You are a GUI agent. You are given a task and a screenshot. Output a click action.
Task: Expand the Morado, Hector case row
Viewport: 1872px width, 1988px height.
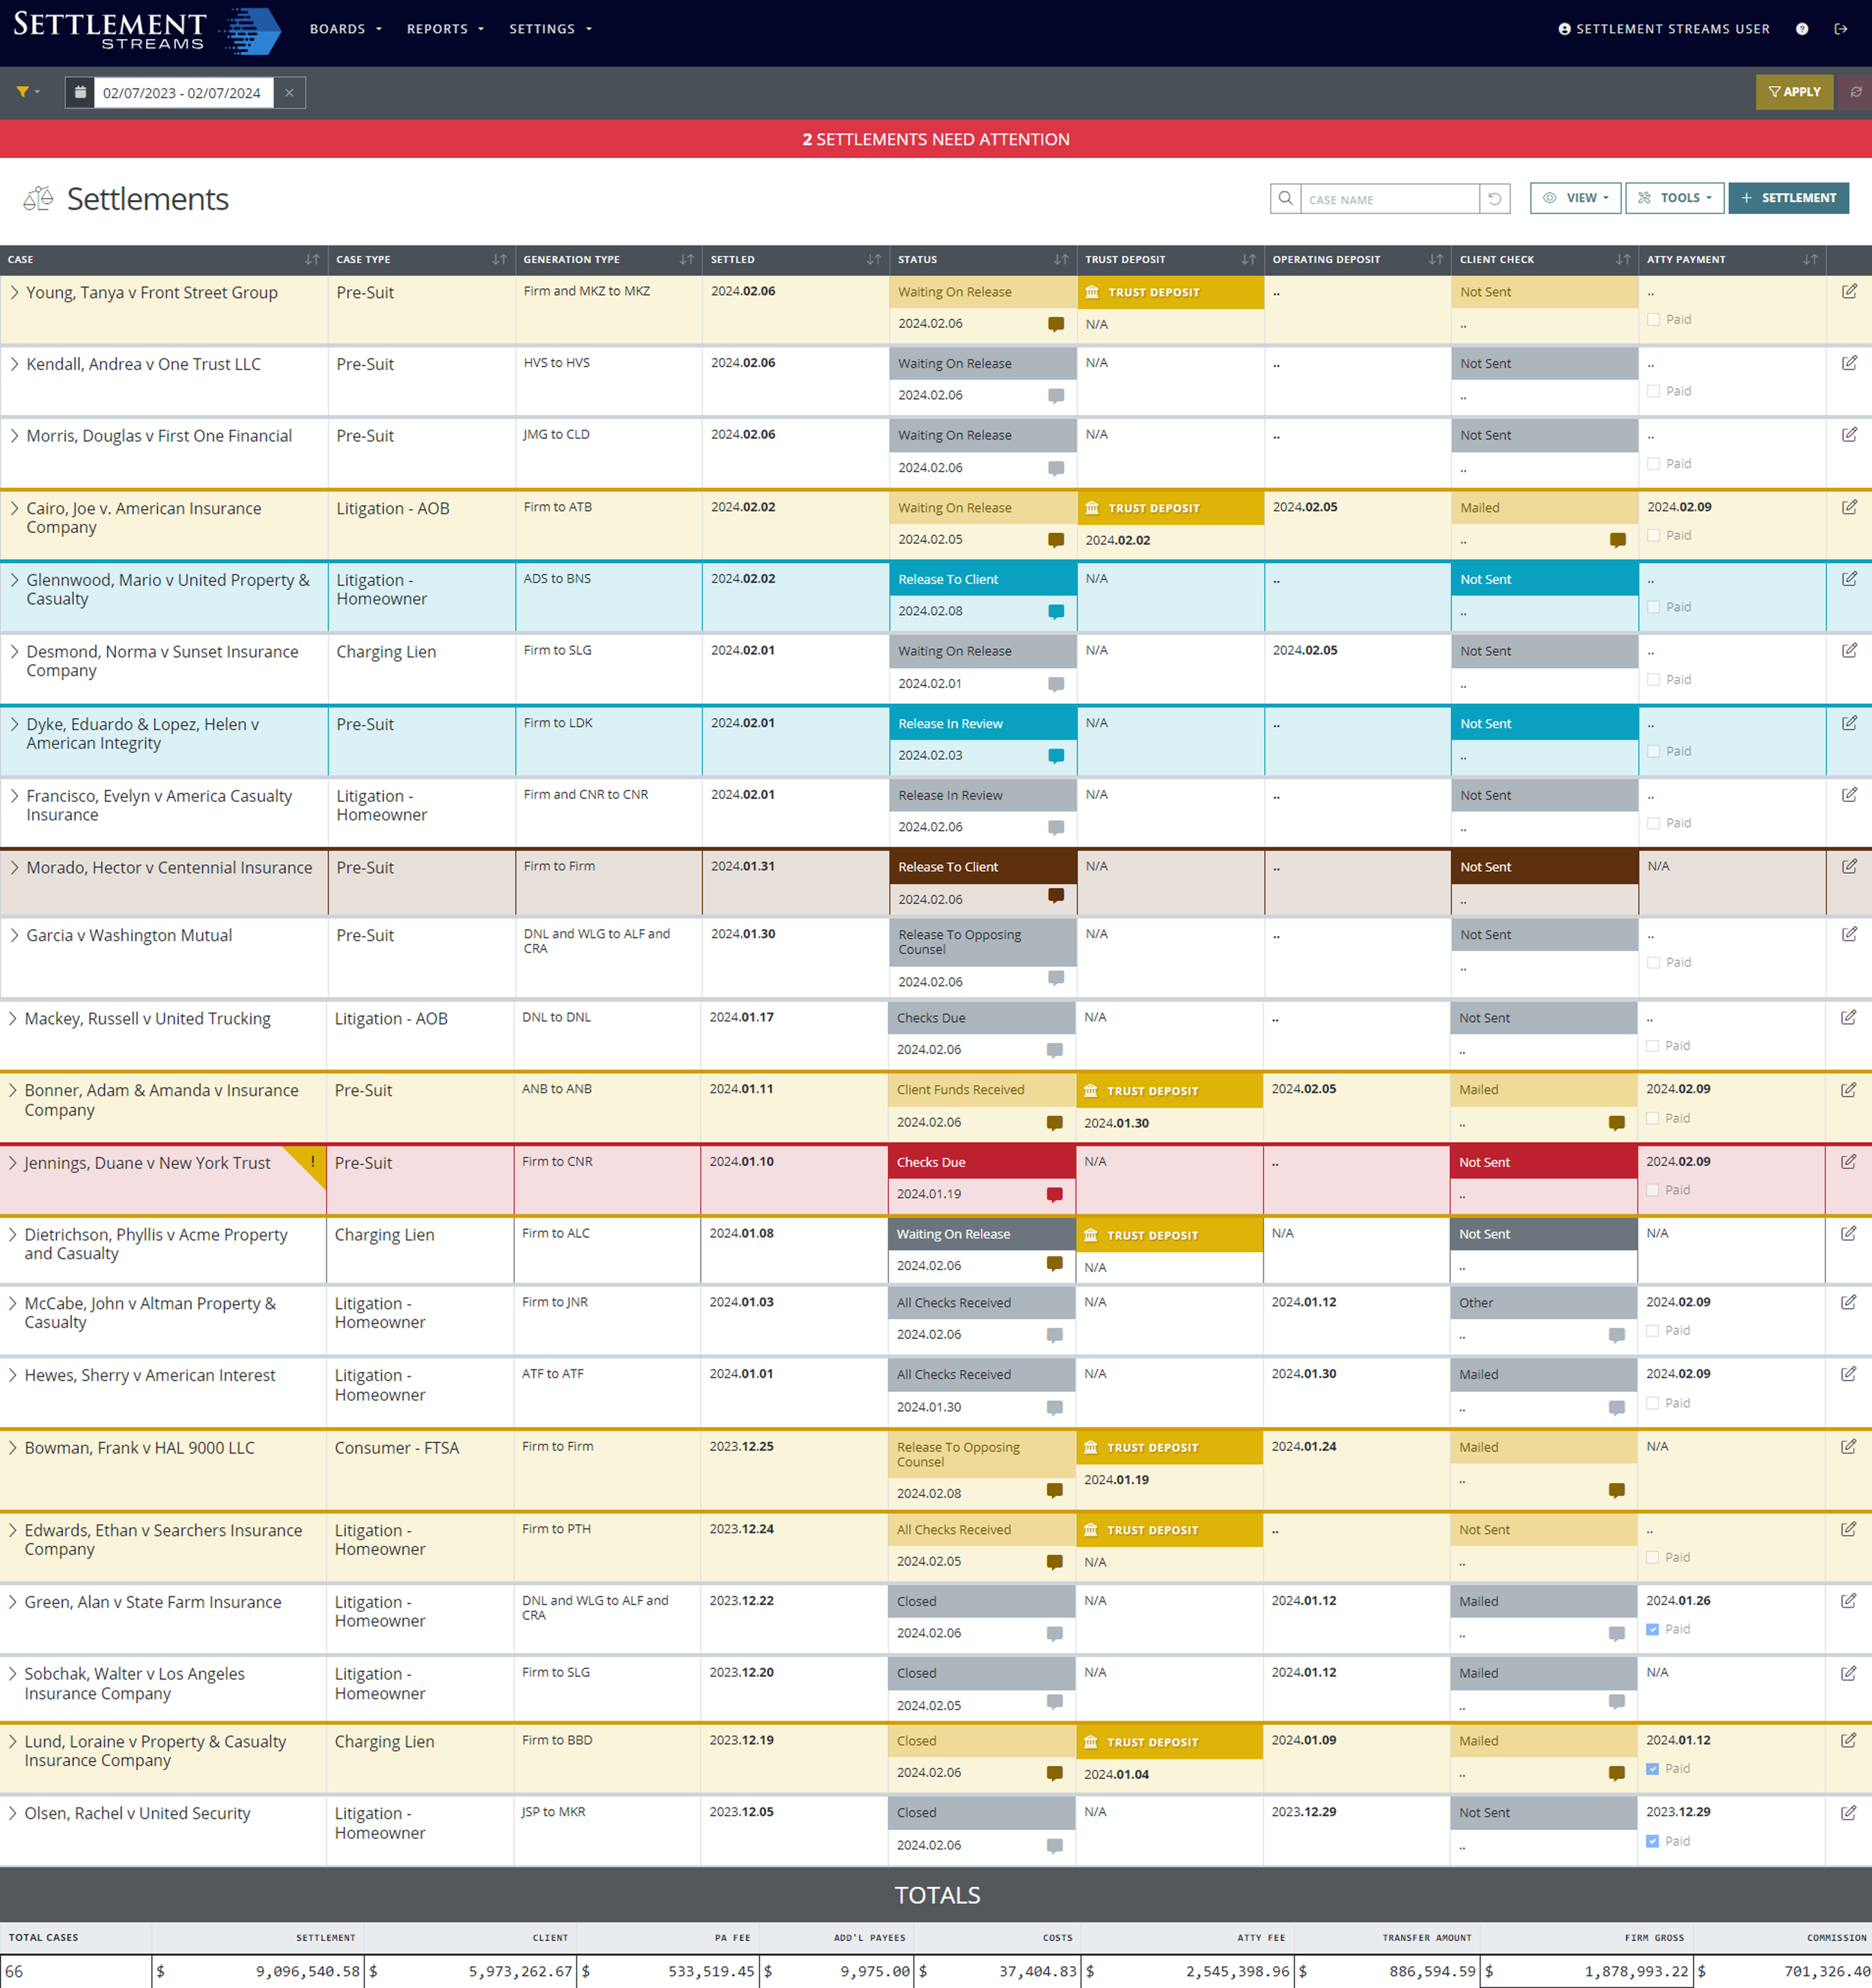click(x=14, y=867)
